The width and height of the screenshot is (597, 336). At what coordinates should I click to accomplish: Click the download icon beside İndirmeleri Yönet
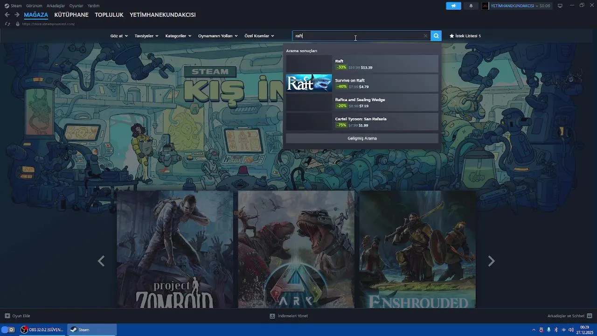tap(272, 316)
